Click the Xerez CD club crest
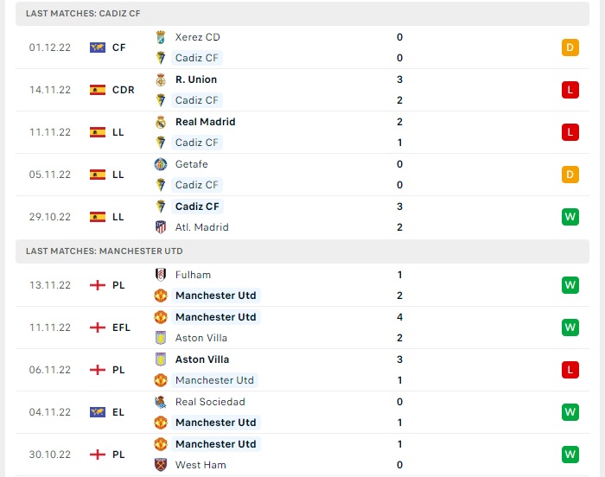605x477 pixels. click(161, 37)
